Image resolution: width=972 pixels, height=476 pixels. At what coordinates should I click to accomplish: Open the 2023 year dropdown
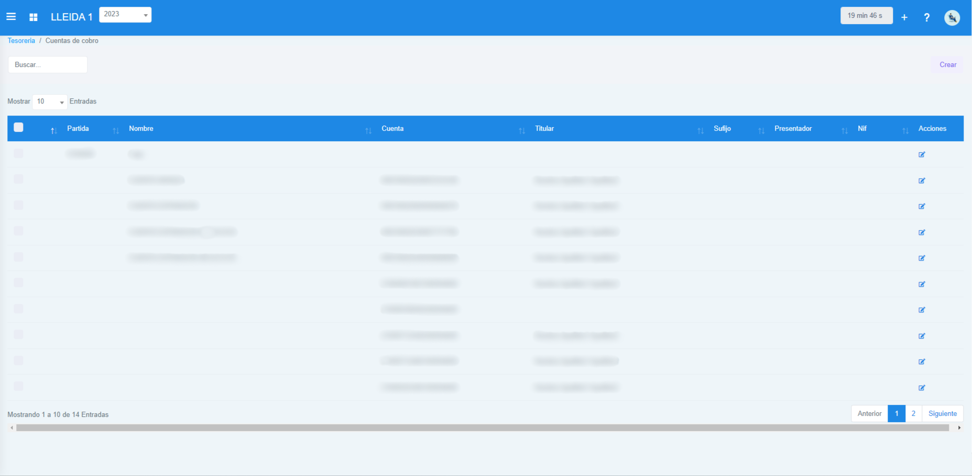[125, 15]
